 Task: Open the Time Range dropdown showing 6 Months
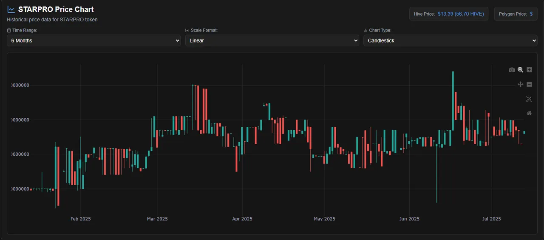click(x=94, y=40)
